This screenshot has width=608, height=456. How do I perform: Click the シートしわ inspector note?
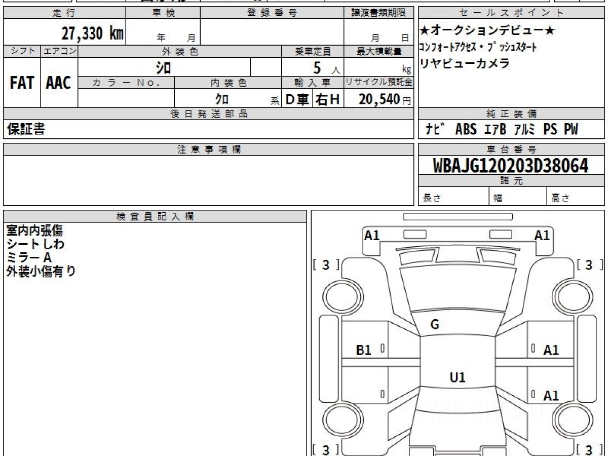[x=35, y=244]
